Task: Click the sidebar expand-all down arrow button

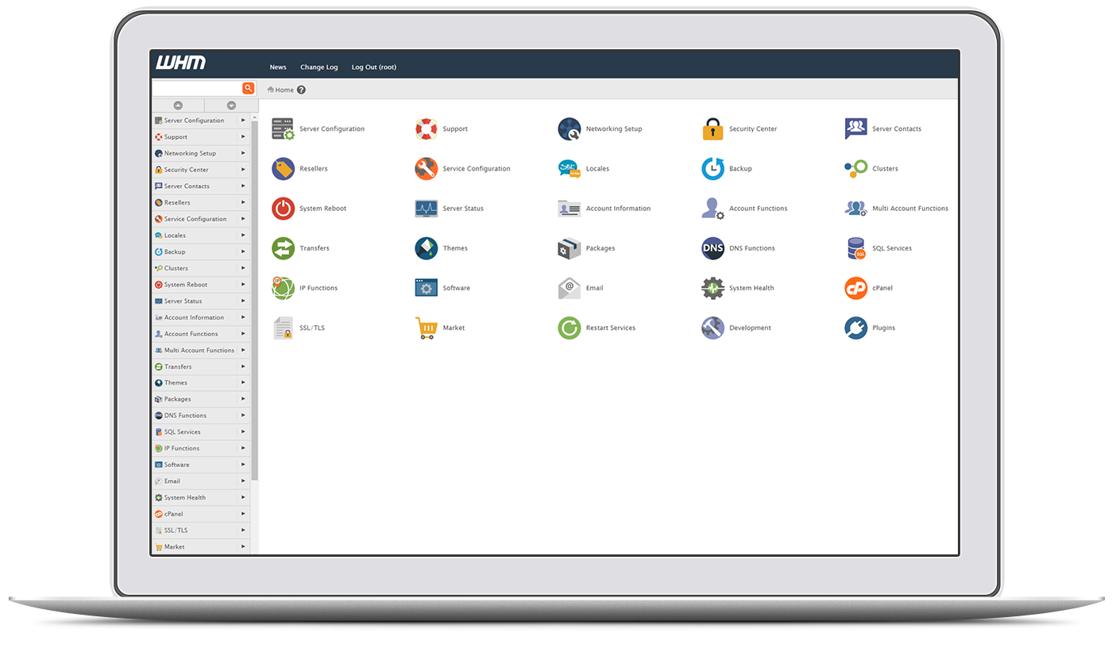Action: [231, 105]
